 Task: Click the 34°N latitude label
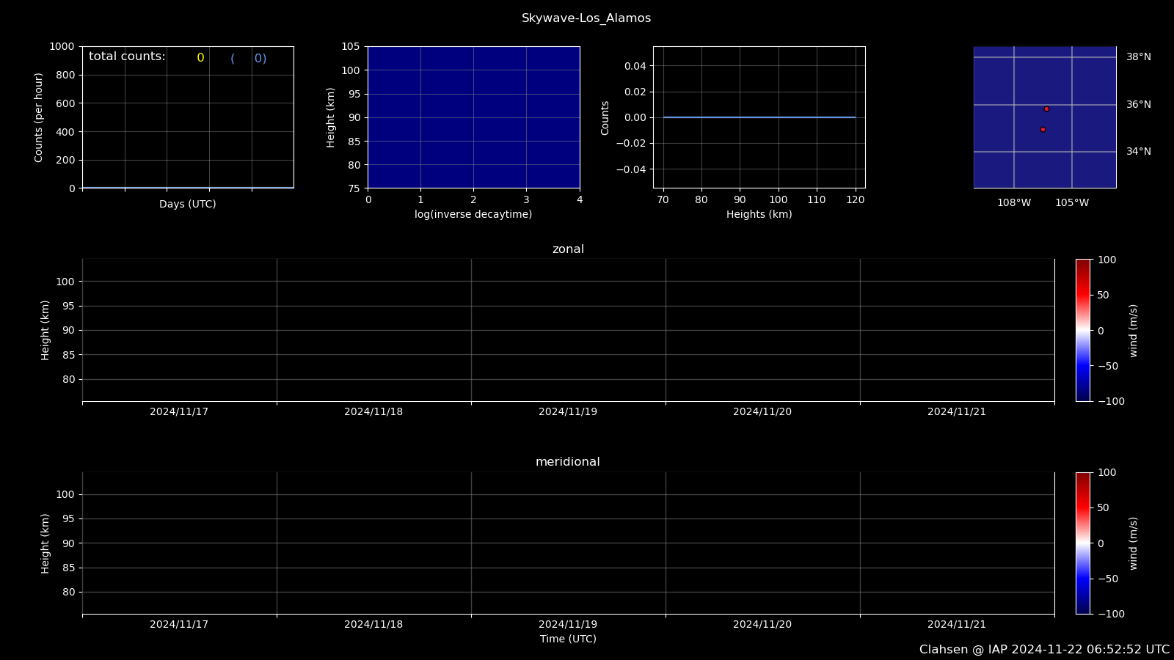[x=1139, y=152]
